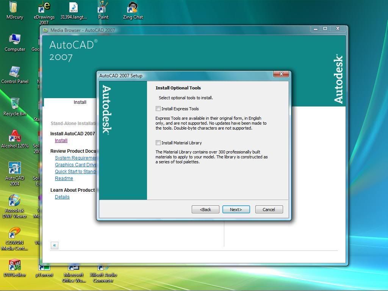Launch eDrawings 2007 desktop shortcut
This screenshot has width=388, height=291.
point(44,13)
